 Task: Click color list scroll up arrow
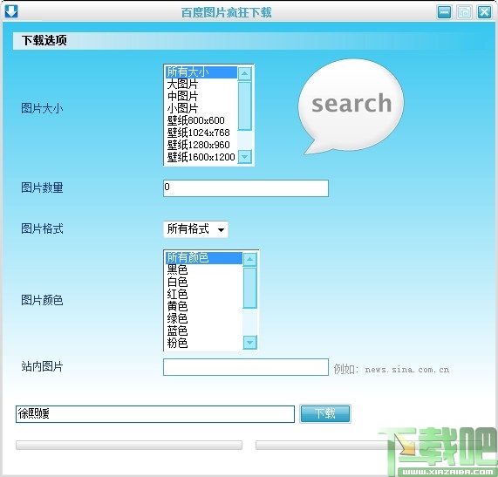tap(249, 260)
